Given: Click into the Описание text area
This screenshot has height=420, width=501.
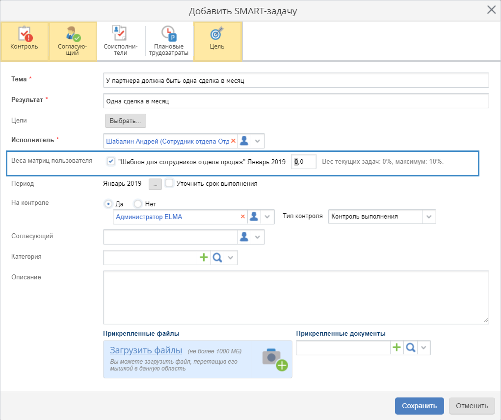Looking at the screenshot, I should (x=296, y=297).
